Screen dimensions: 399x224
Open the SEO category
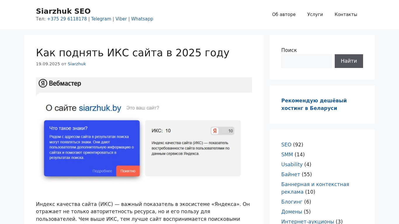[x=286, y=145]
